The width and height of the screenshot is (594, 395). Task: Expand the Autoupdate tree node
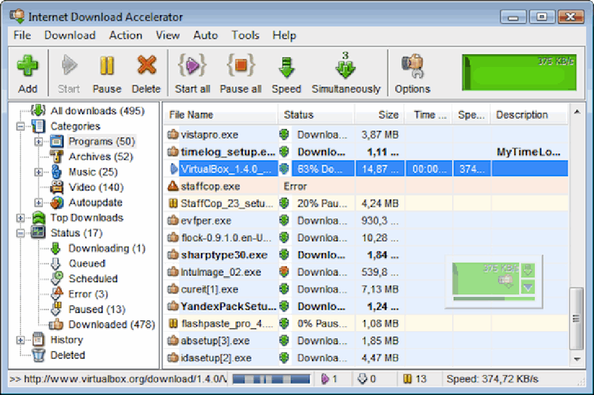point(39,203)
